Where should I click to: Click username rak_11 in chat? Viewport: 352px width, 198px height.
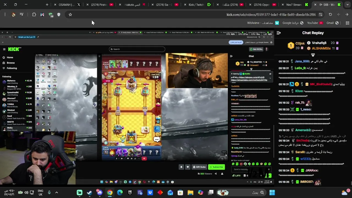tap(300, 103)
